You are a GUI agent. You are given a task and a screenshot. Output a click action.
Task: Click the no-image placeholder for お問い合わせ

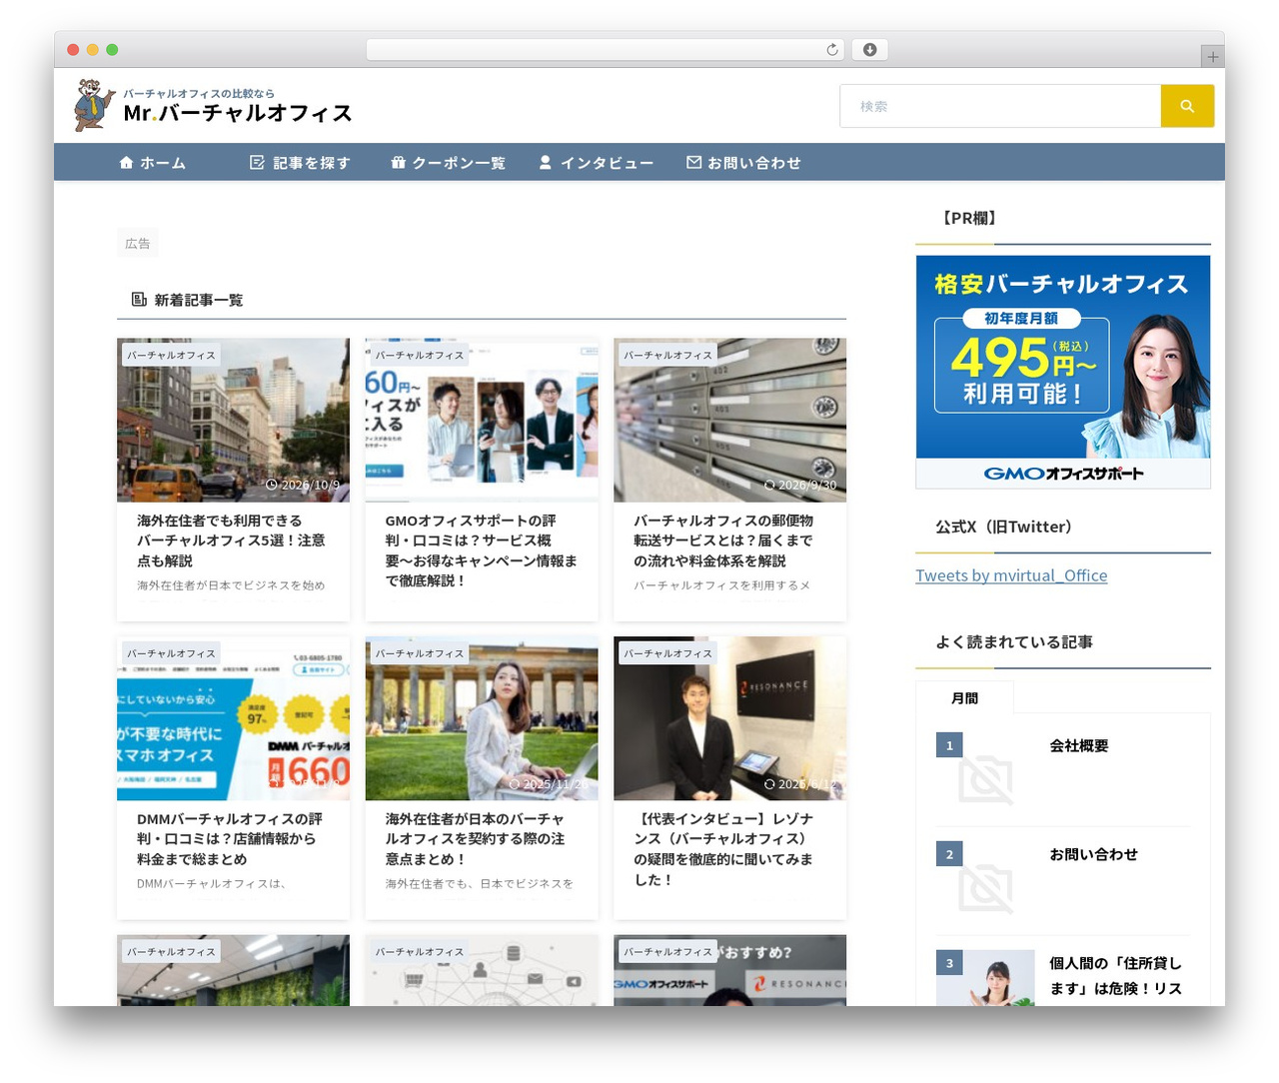pyautogui.click(x=985, y=887)
